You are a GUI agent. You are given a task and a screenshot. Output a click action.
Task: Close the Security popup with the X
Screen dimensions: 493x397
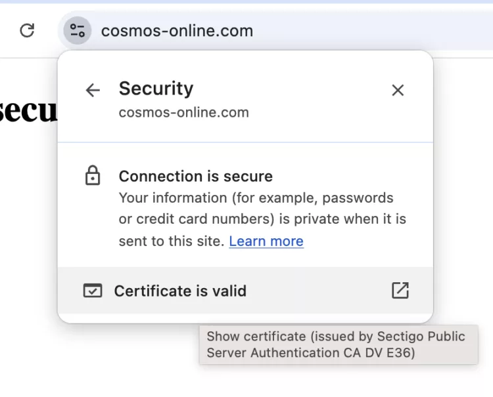point(398,90)
